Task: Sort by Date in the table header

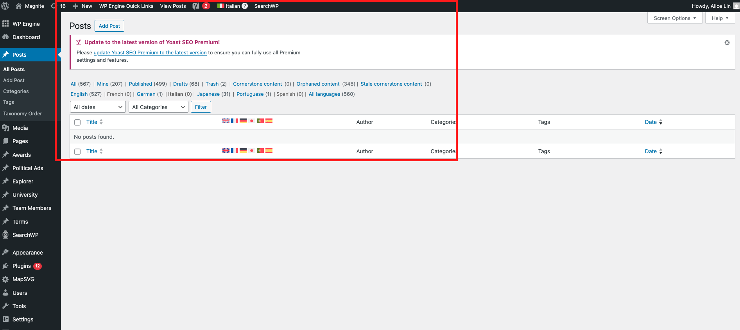Action: pyautogui.click(x=654, y=122)
